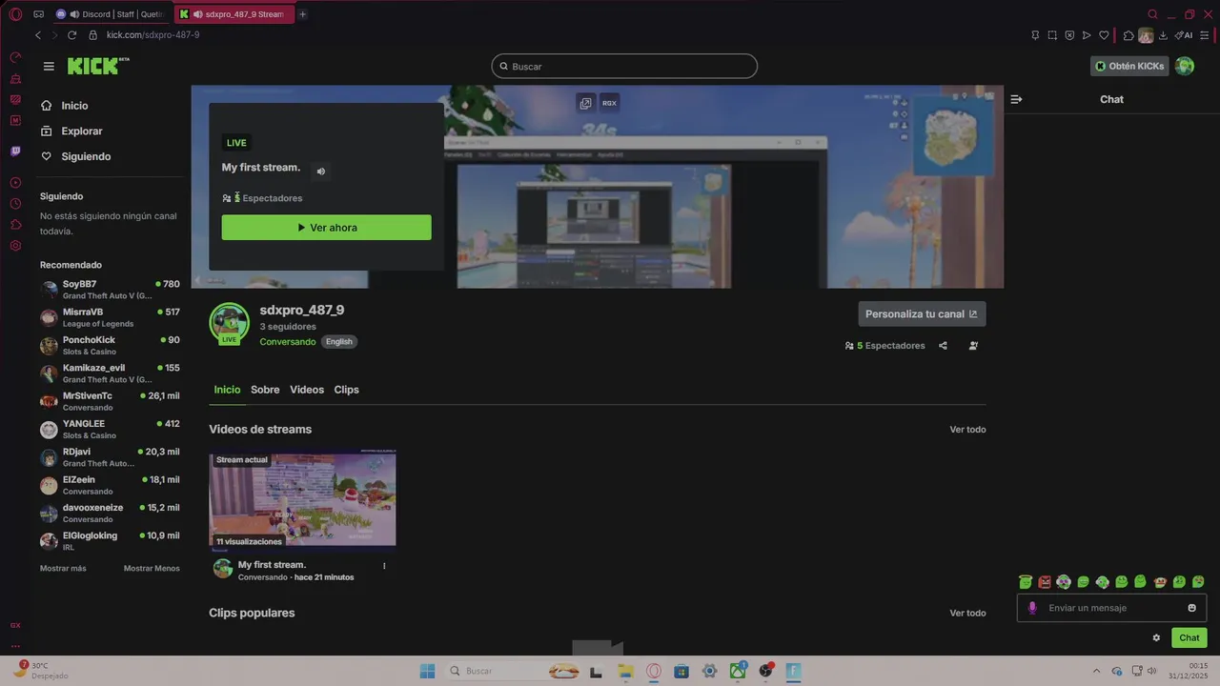Click Personaliza tu canal button

coord(922,314)
